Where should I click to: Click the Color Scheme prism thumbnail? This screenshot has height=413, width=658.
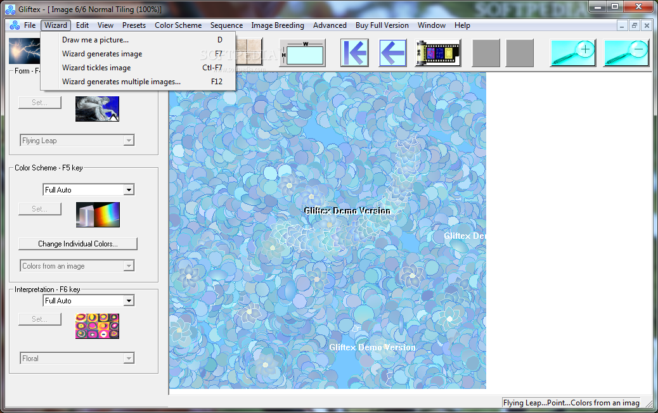98,215
